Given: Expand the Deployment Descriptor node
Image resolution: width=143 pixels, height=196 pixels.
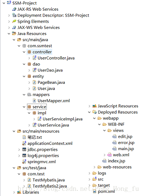Looking at the screenshot, I should point(9,15).
